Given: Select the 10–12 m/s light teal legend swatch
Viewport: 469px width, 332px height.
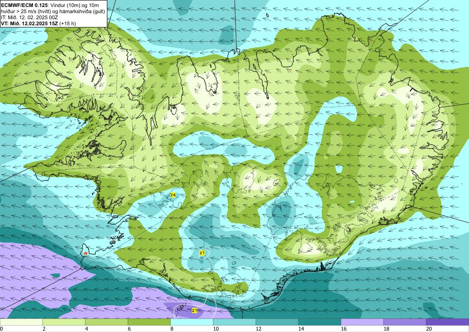Looking at the screenshot, I should [x=234, y=322].
